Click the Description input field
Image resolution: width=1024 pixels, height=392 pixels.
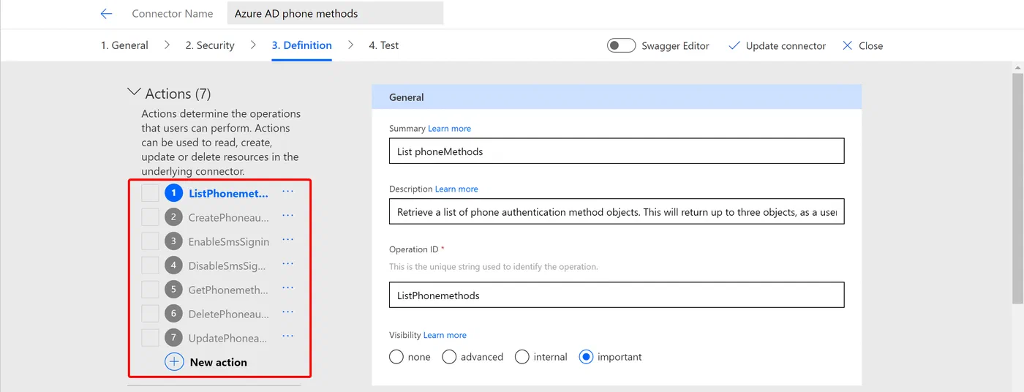pos(617,211)
